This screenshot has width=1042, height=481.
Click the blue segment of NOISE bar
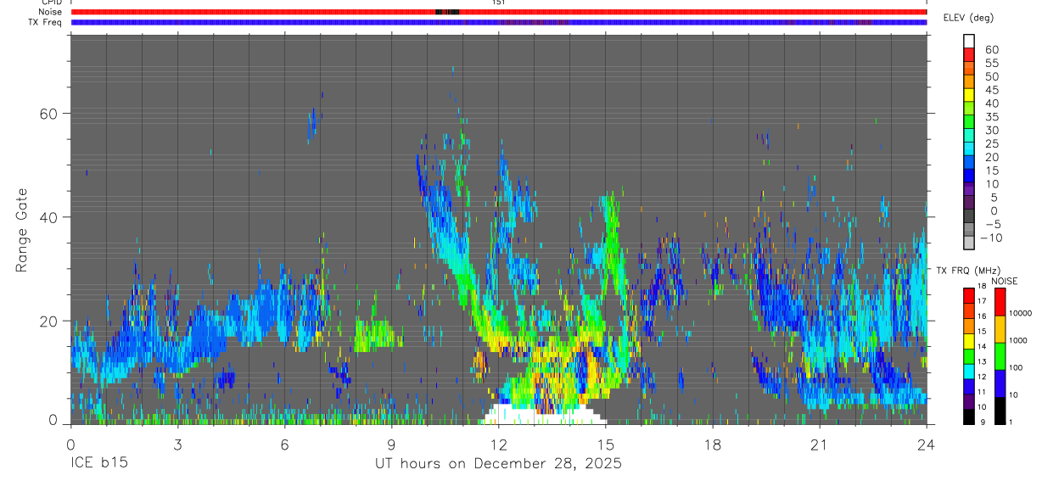pos(1000,383)
